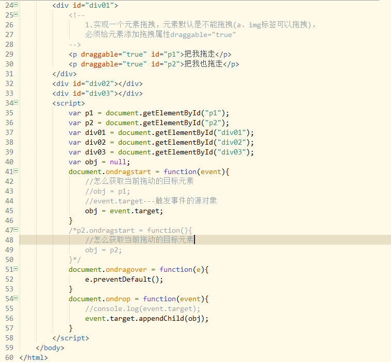
Task: Click 'var p2 = document.getElementById("p2");'
Action: coord(149,123)
